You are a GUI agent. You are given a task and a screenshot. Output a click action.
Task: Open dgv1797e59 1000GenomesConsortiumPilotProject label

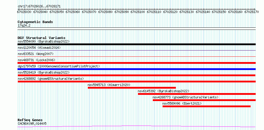[x=59, y=66]
